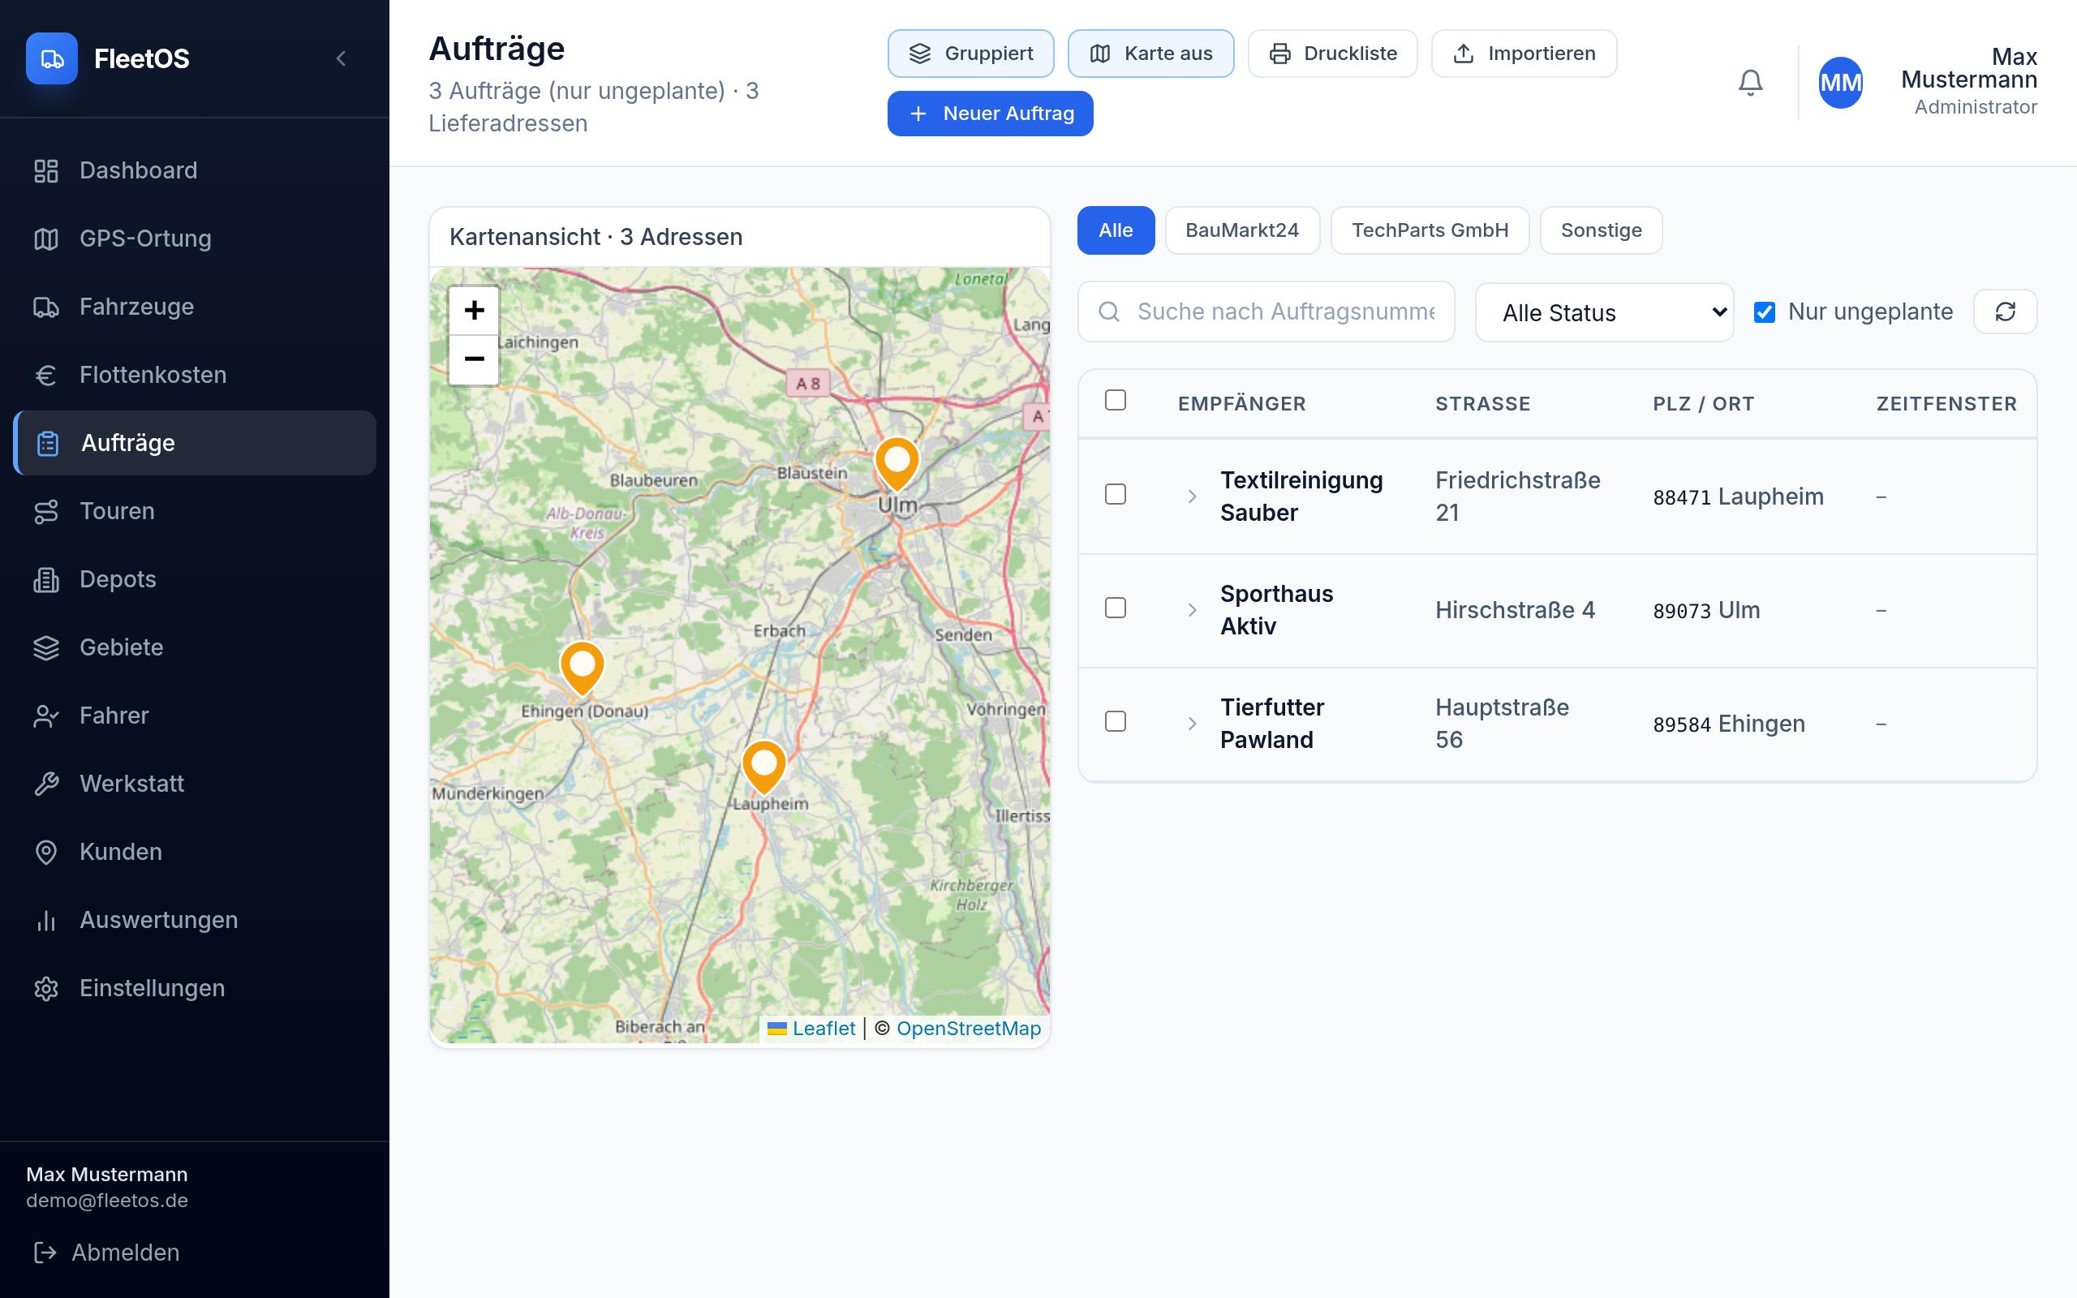Zoom out on the map
The image size is (2077, 1298).
(474, 359)
